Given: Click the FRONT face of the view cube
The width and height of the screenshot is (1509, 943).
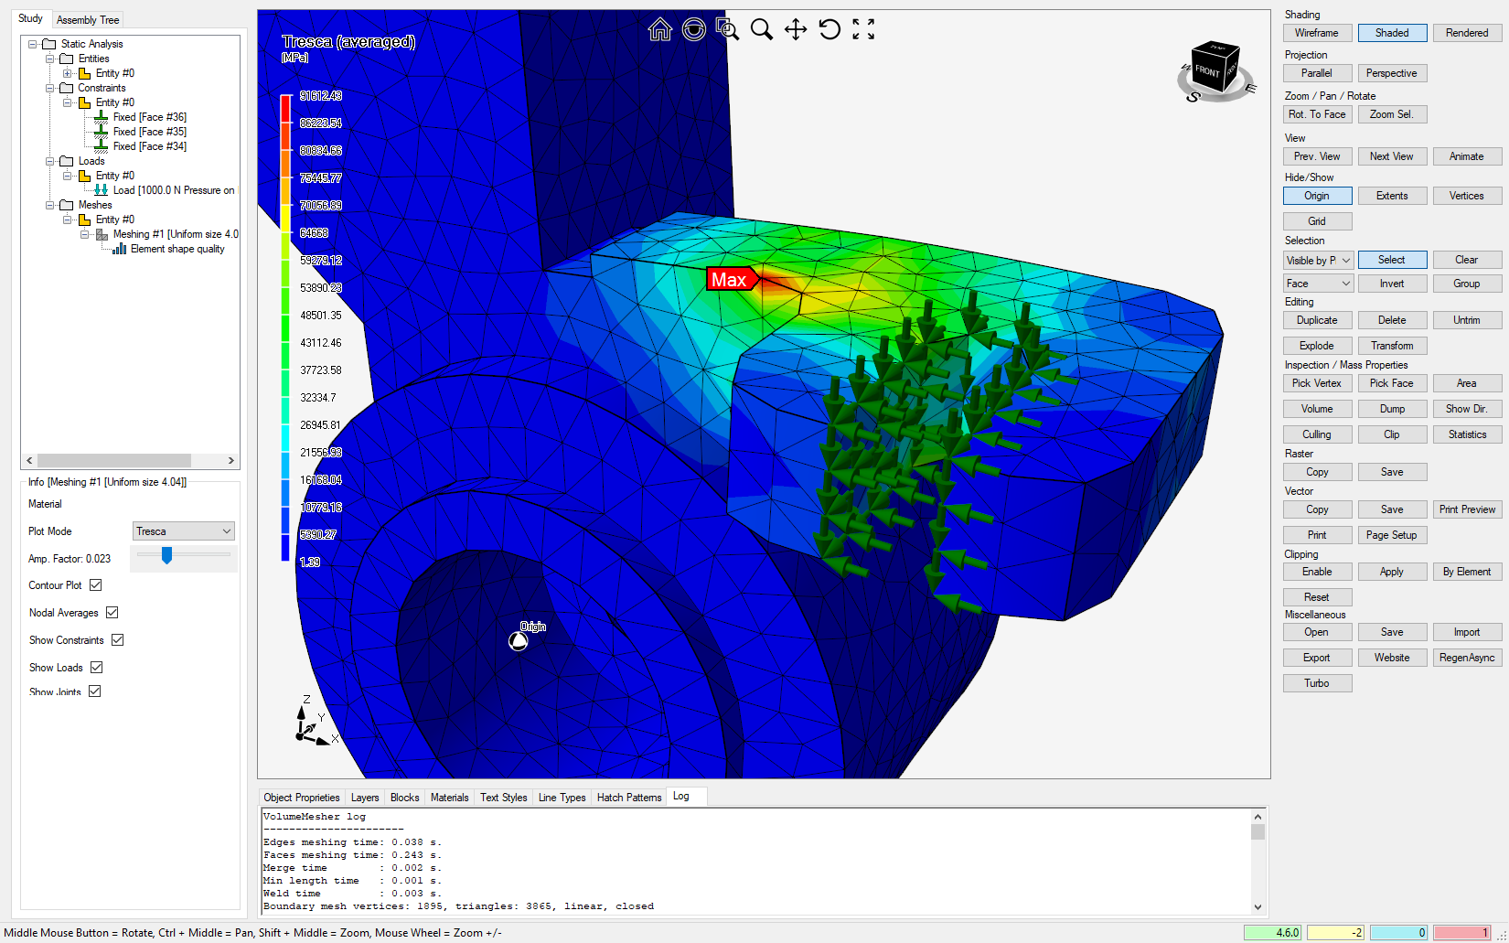Looking at the screenshot, I should click(x=1207, y=71).
